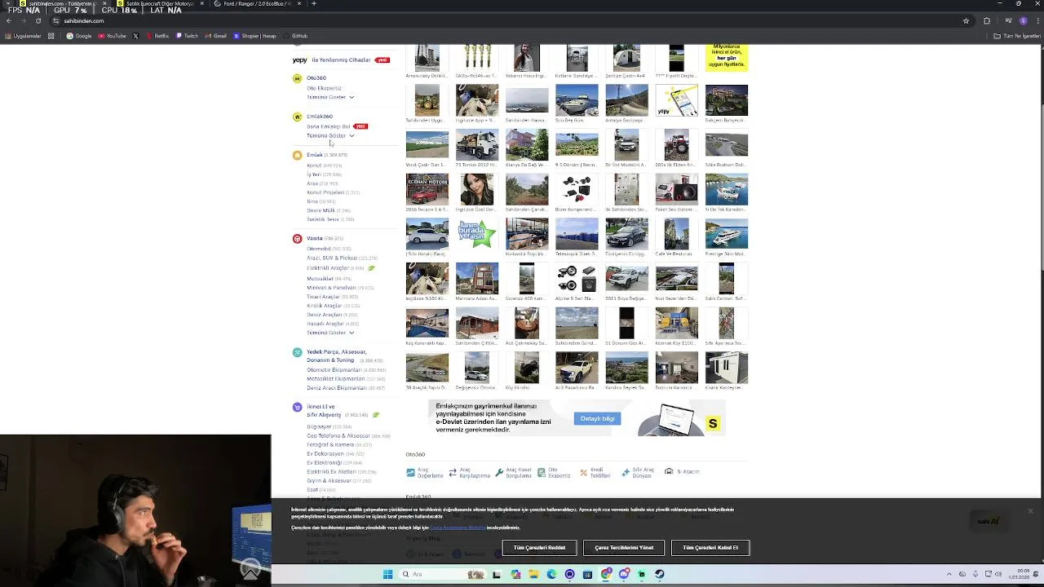The image size is (1044, 587).
Task: Open the Fotoğraf & Kamera link
Action: coord(330,445)
